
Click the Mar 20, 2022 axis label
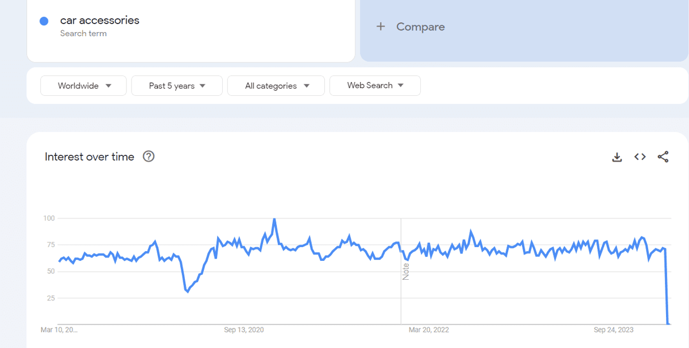pyautogui.click(x=428, y=330)
